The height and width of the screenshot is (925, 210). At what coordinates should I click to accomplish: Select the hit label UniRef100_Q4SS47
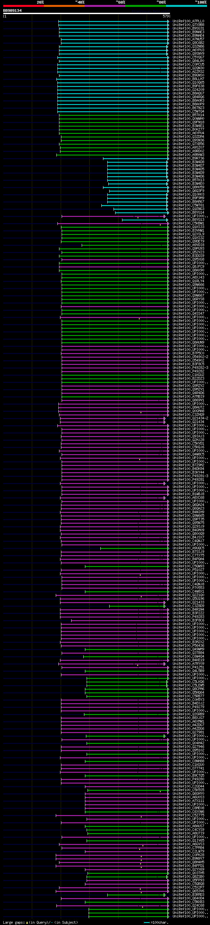tap(188, 313)
